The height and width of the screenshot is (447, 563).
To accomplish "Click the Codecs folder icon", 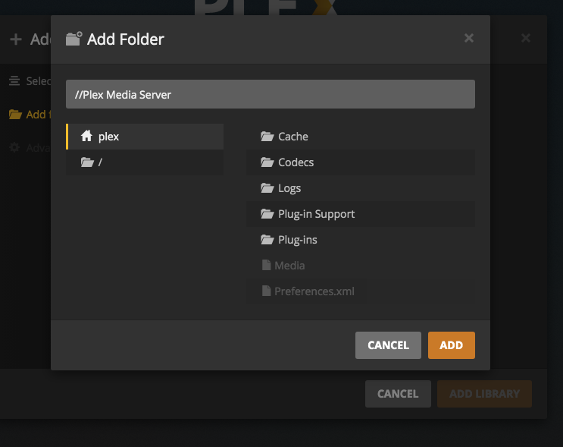I will pos(267,162).
